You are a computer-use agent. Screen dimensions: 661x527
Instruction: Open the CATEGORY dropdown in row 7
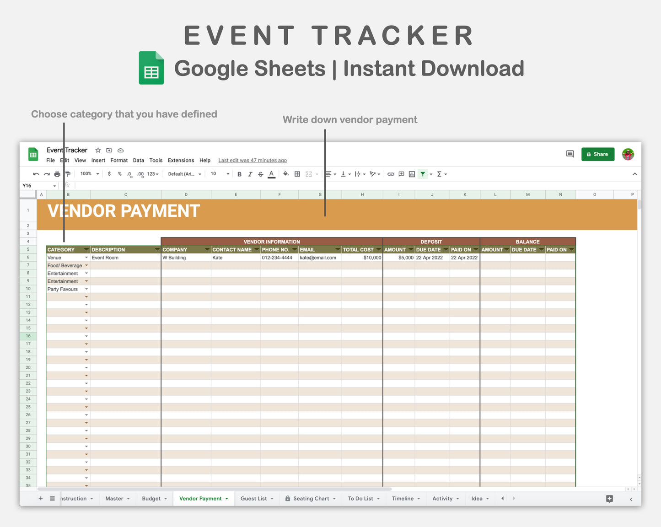[86, 265]
